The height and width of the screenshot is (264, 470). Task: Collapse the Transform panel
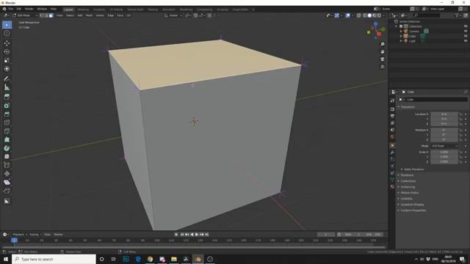click(408, 107)
